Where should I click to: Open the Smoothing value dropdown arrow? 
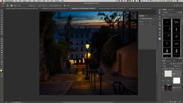[x=62, y=6]
